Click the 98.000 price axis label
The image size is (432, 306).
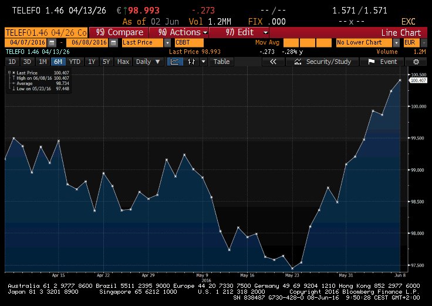pyautogui.click(x=419, y=233)
